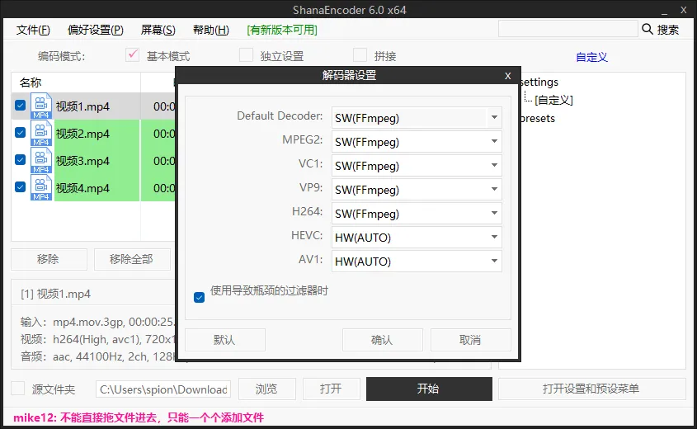
Task: Click the MP4 file icon for 视频4.mp4
Action: 41,187
